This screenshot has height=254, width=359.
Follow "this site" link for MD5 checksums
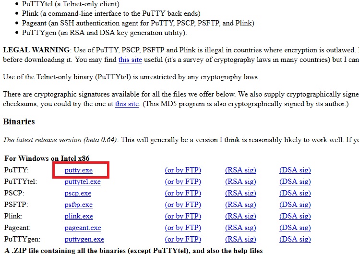click(x=127, y=104)
